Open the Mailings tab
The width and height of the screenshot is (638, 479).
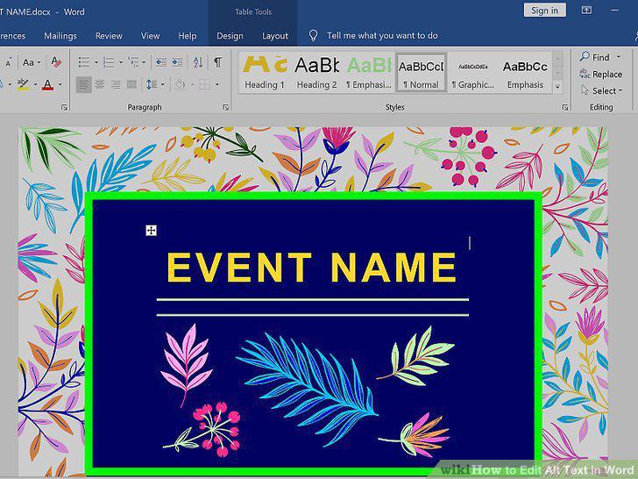pyautogui.click(x=60, y=36)
